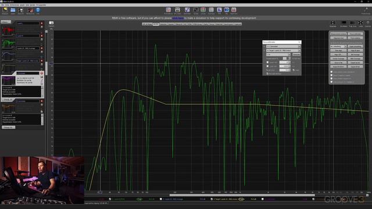The image size is (372, 209).
Task: Open the EQ tool icon
Action: point(227,10)
